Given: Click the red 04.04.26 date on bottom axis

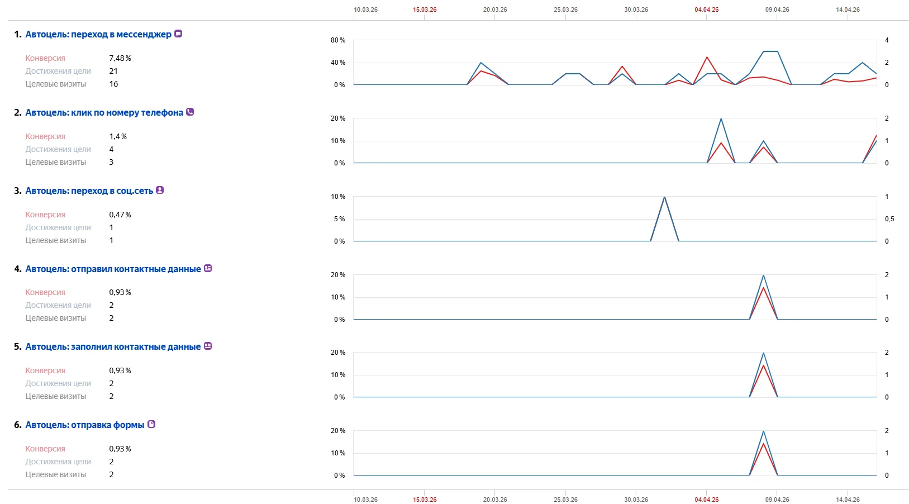Looking at the screenshot, I should pyautogui.click(x=707, y=500).
